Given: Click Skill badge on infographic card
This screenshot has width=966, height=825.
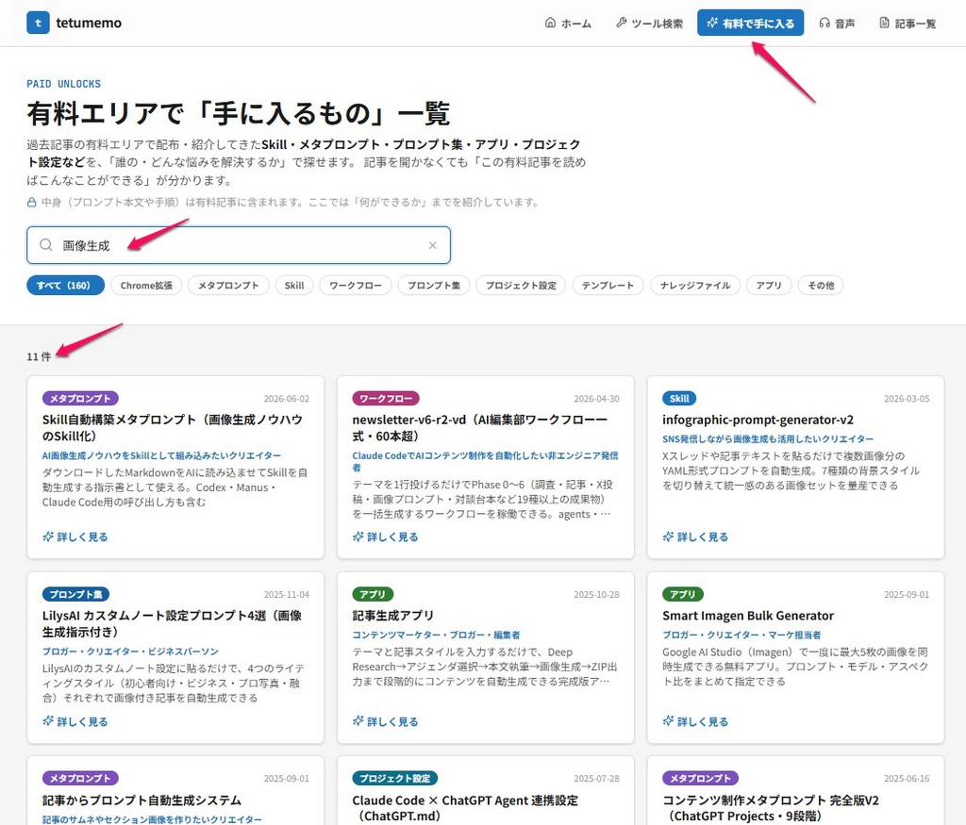Looking at the screenshot, I should click(x=679, y=398).
